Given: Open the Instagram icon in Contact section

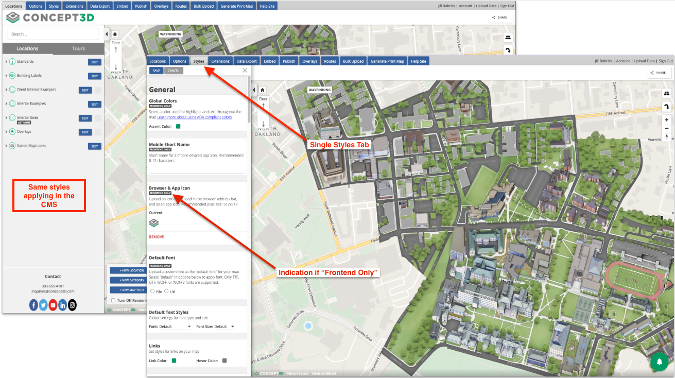Looking at the screenshot, I should click(73, 305).
